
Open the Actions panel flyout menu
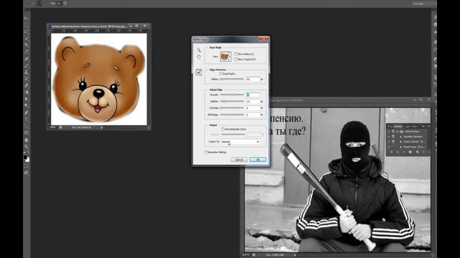[x=428, y=126]
